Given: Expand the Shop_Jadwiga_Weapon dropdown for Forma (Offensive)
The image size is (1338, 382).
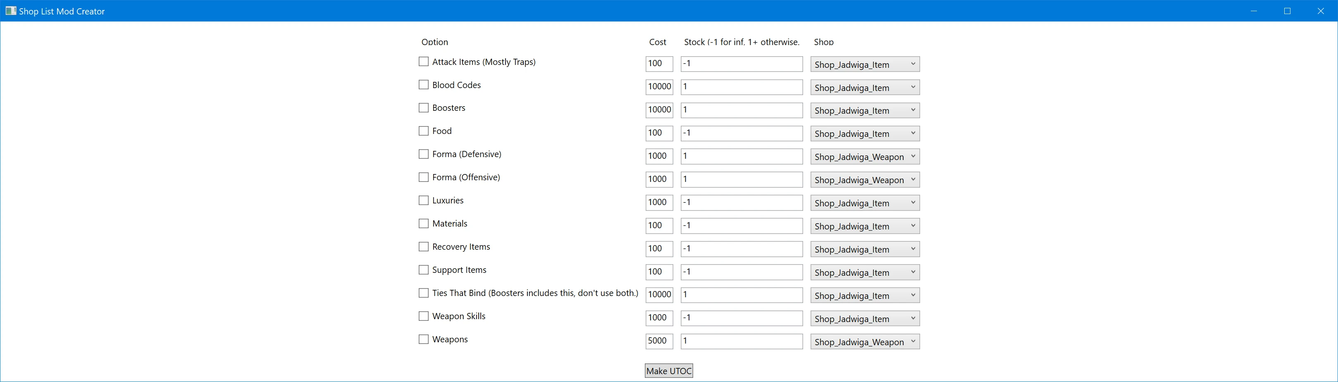Looking at the screenshot, I should click(x=864, y=179).
